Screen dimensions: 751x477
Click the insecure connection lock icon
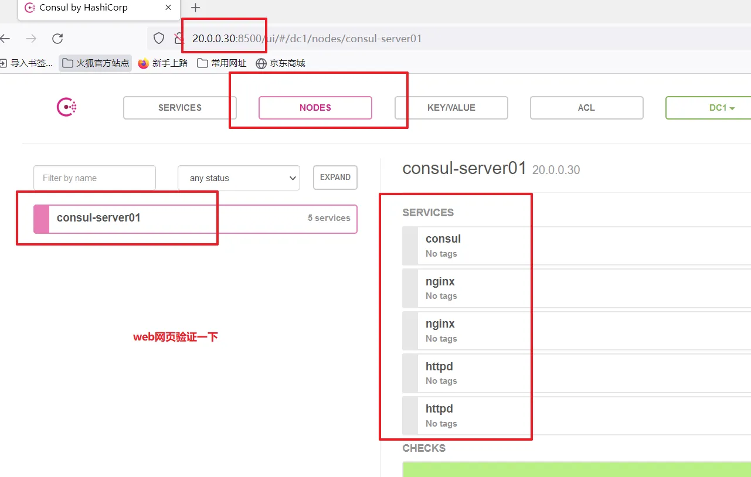pyautogui.click(x=179, y=39)
